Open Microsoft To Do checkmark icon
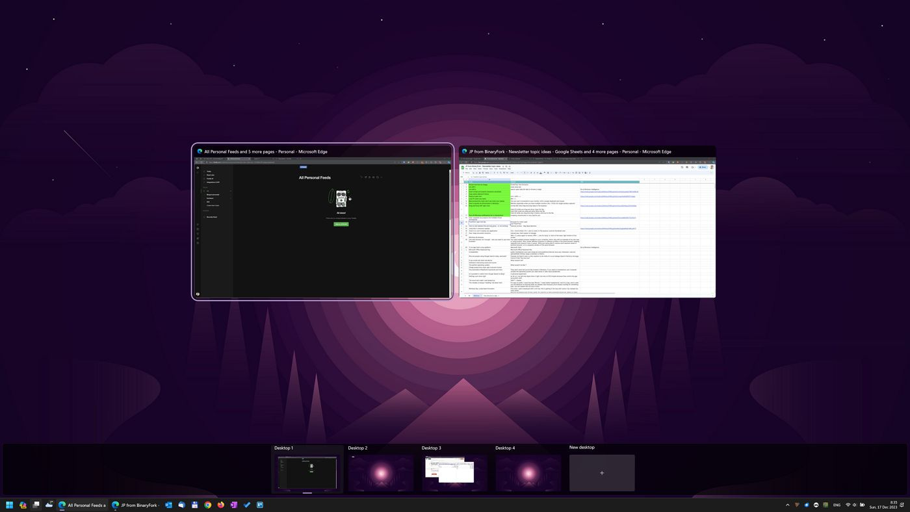Viewport: 910px width, 512px height. (247, 505)
